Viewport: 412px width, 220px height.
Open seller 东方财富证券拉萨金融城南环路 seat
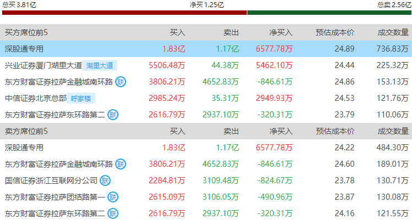[x=58, y=164]
